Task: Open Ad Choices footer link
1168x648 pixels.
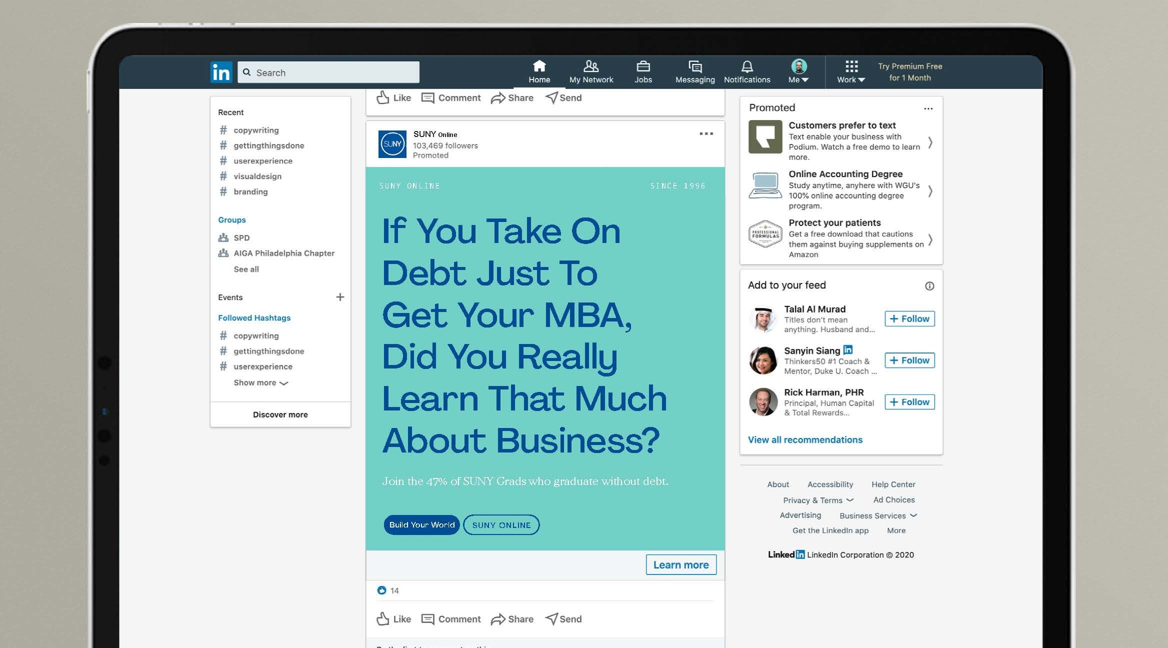Action: tap(894, 500)
